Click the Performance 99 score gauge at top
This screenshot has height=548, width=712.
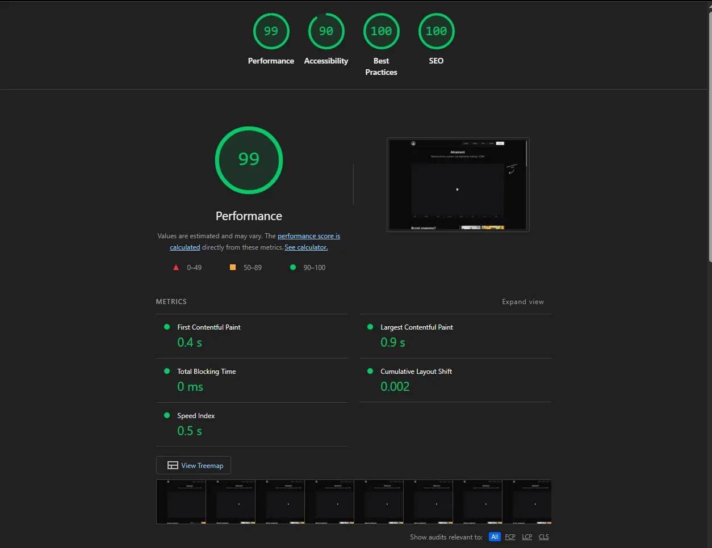click(271, 31)
